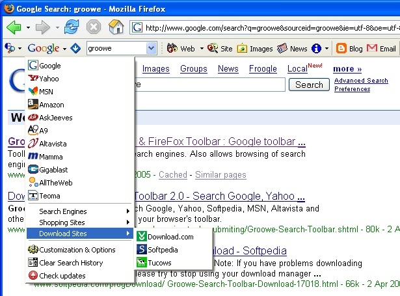The width and height of the screenshot is (400, 296).
Task: Open the info icon dropdown arrow
Action: click(x=327, y=49)
